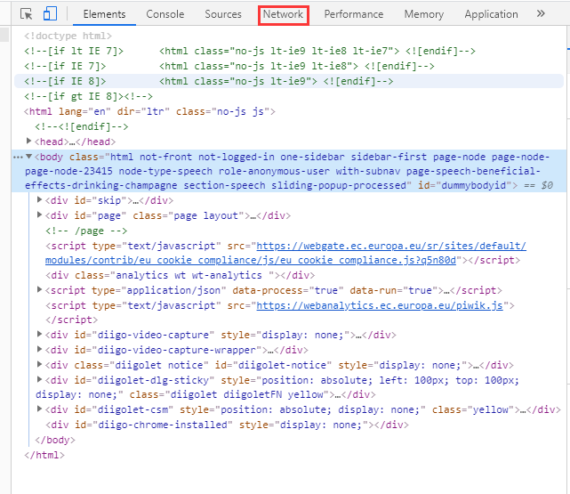Image resolution: width=570 pixels, height=494 pixels.
Task: Expand the diigolet-csm div
Action: coord(40,409)
